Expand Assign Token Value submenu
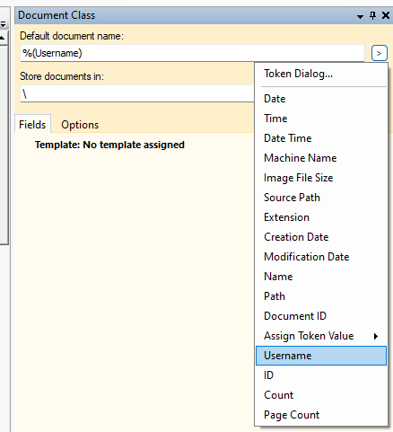This screenshot has height=432, width=393. point(321,336)
